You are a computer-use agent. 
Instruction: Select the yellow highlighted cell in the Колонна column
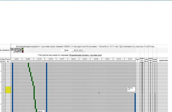(8, 90)
